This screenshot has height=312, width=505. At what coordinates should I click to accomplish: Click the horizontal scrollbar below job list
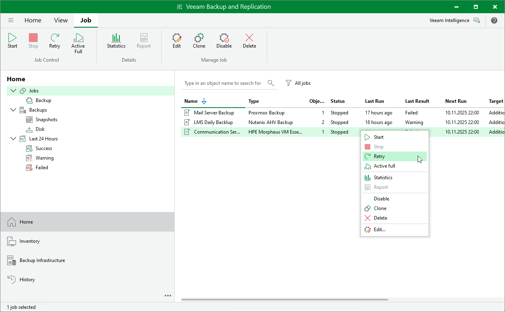[285, 299]
